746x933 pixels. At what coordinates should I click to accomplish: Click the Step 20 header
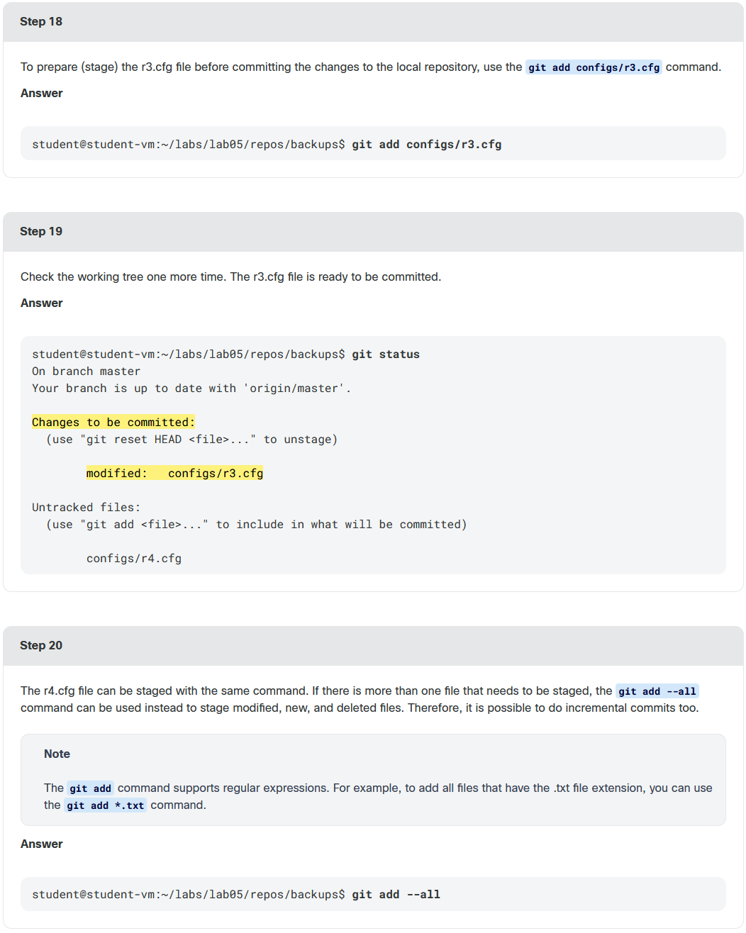373,645
